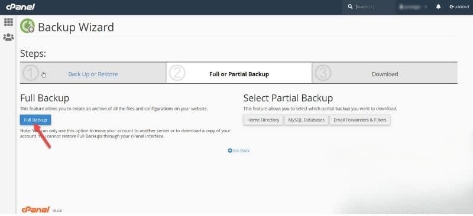Open the notifications bell icon
The height and width of the screenshot is (216, 473).
click(438, 6)
